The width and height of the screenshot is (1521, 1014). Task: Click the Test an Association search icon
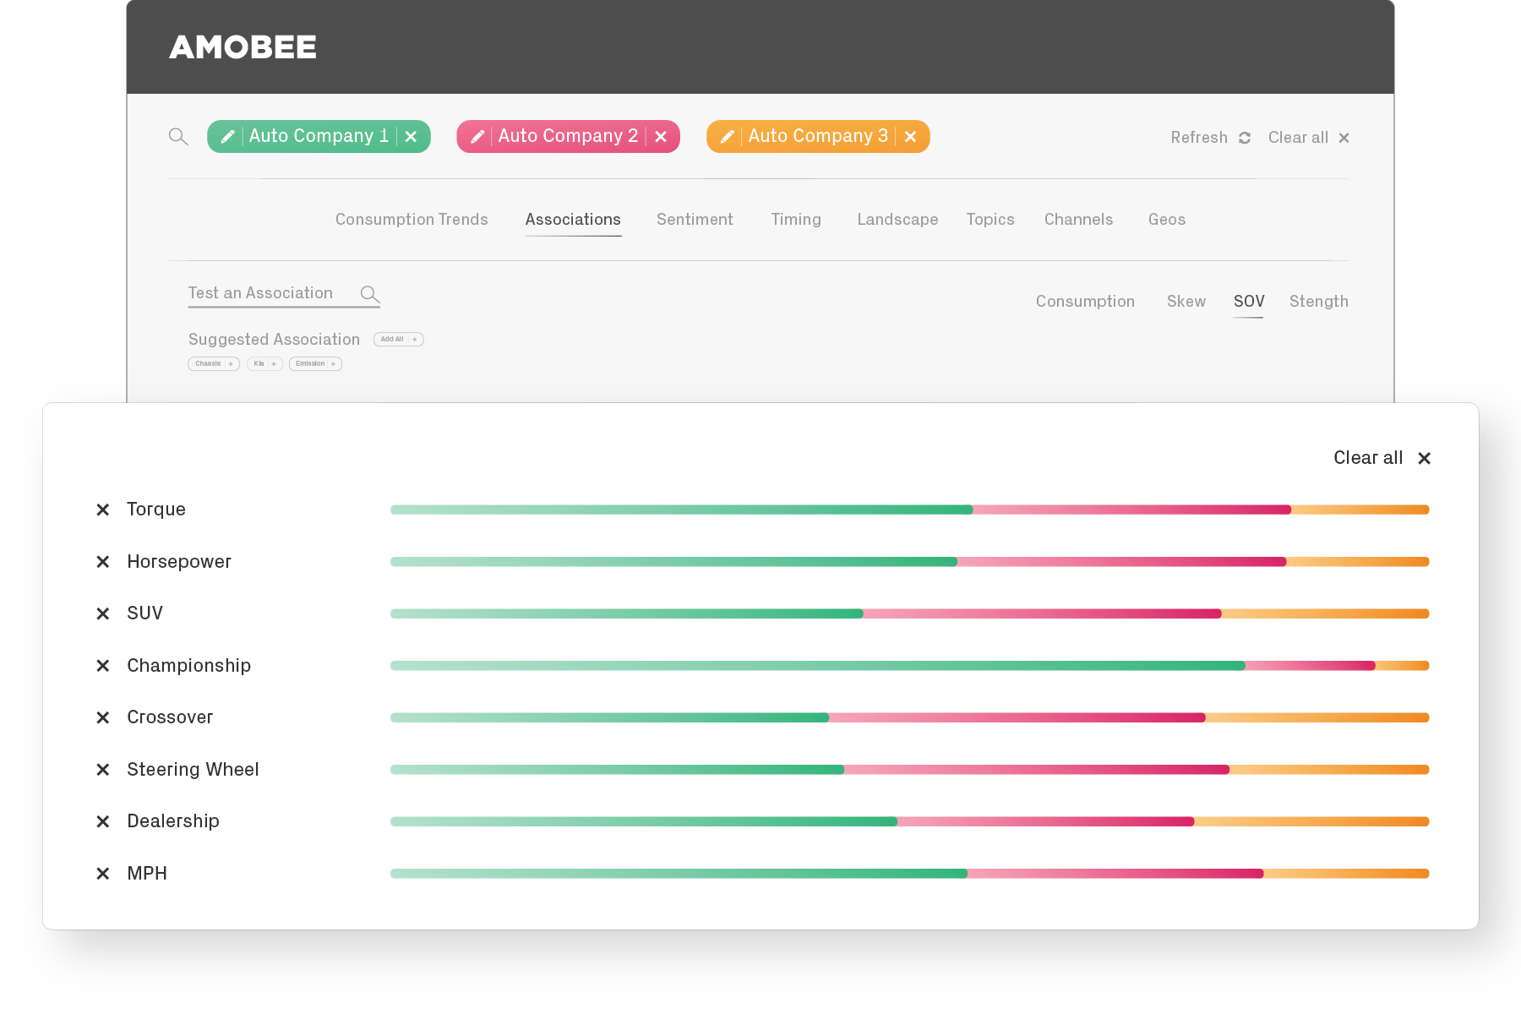(x=369, y=294)
